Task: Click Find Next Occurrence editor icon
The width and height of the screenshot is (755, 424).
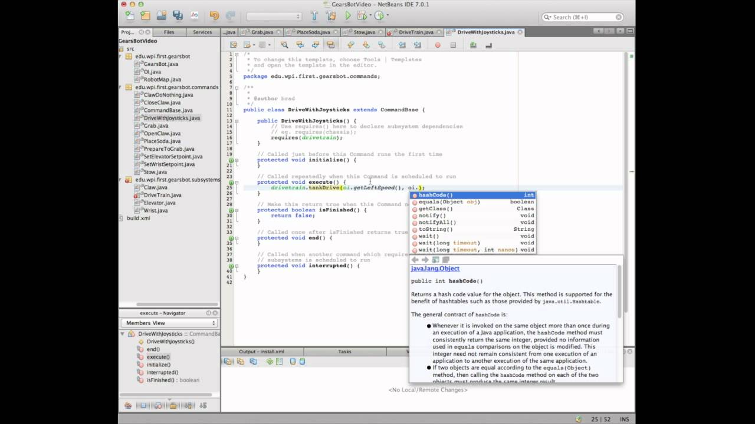Action: (315, 45)
